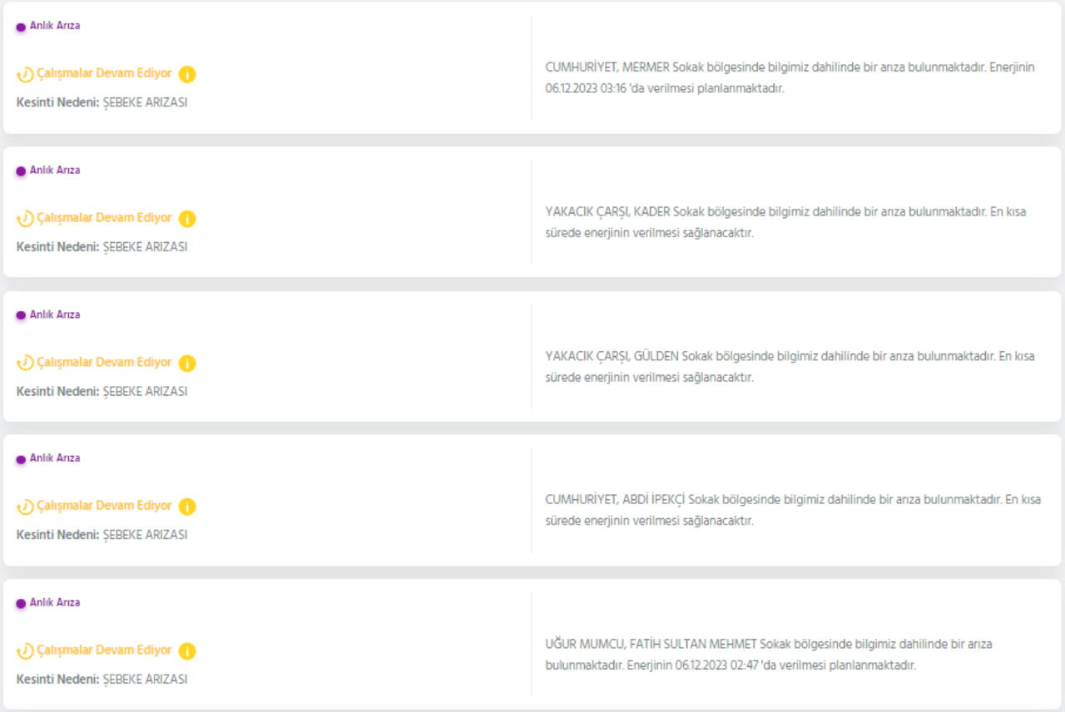1065x712 pixels.
Task: Click the yellow info icon for GÜLDEN Sokak
Action: [187, 363]
